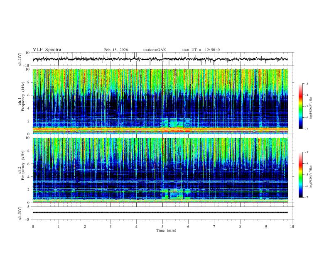Click the ch.1 "Frequency (kHz)" axis label

pyautogui.click(x=23, y=96)
